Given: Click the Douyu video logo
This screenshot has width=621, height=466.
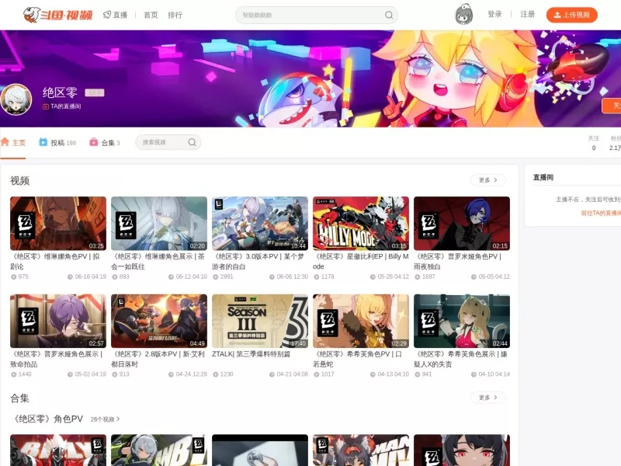Looking at the screenshot, I should (x=57, y=15).
